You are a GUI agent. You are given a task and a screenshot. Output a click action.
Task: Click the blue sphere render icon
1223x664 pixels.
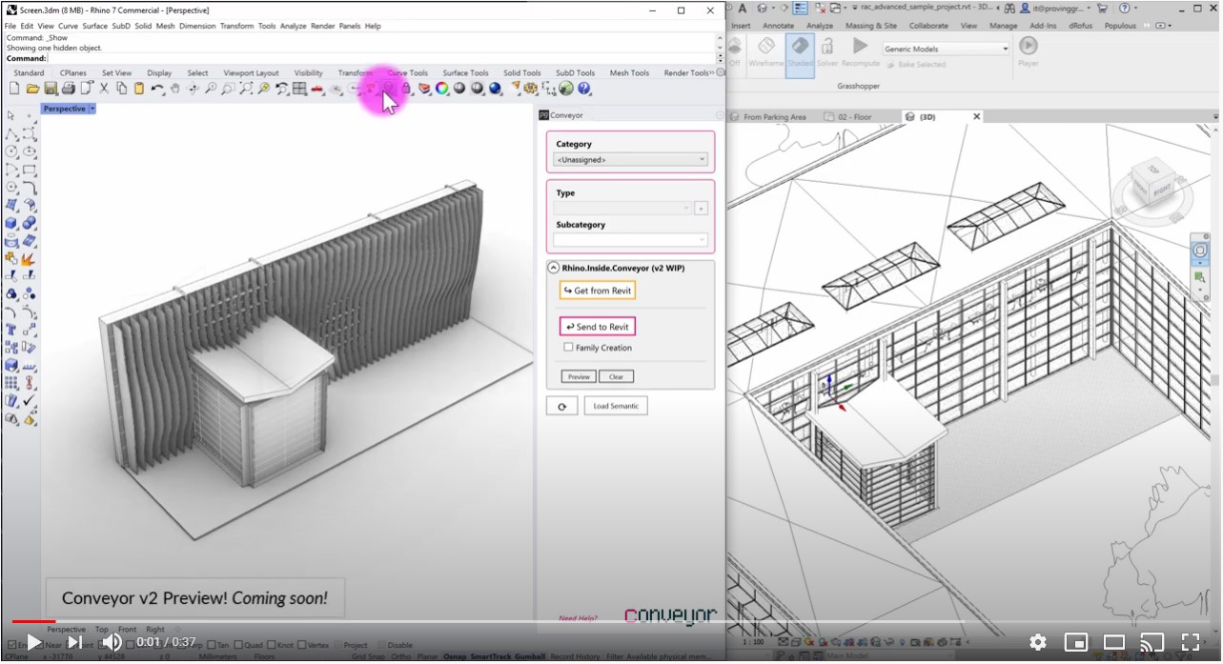pyautogui.click(x=496, y=89)
